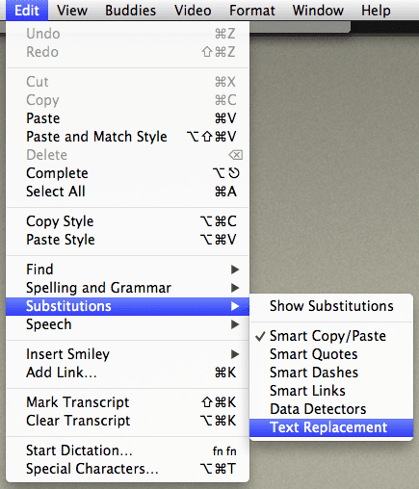Enable Smart Quotes substitution

331,354
